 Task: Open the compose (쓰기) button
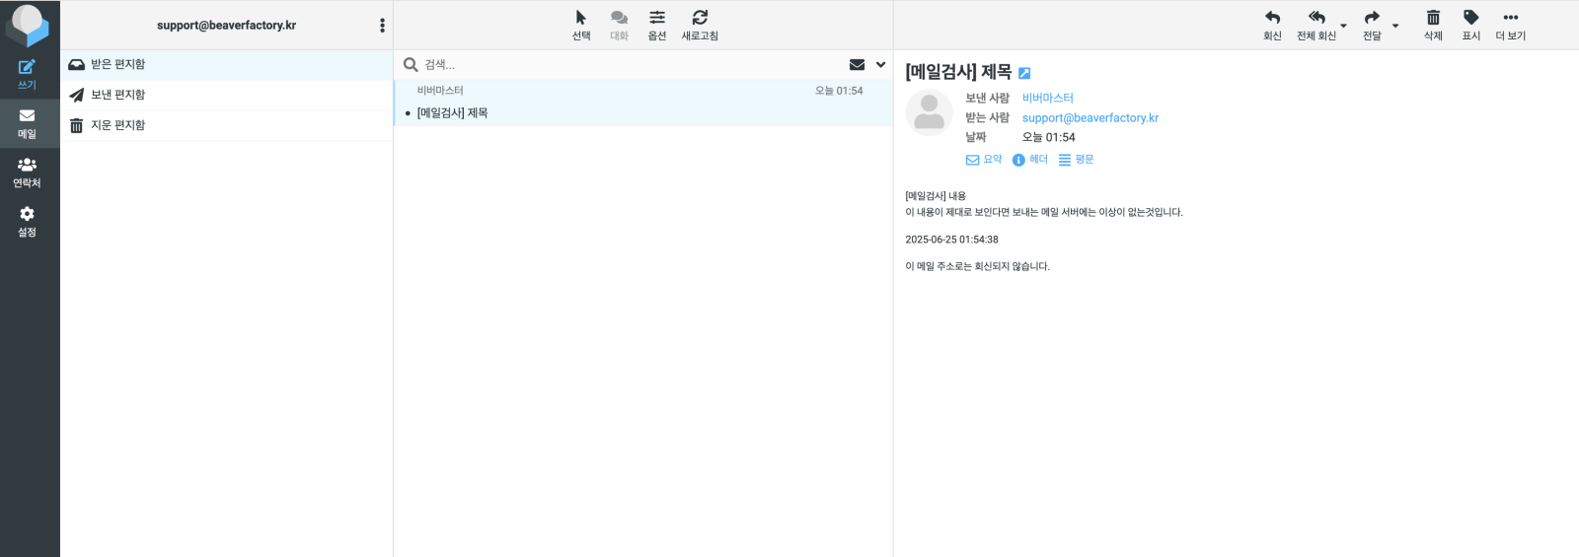pyautogui.click(x=27, y=74)
